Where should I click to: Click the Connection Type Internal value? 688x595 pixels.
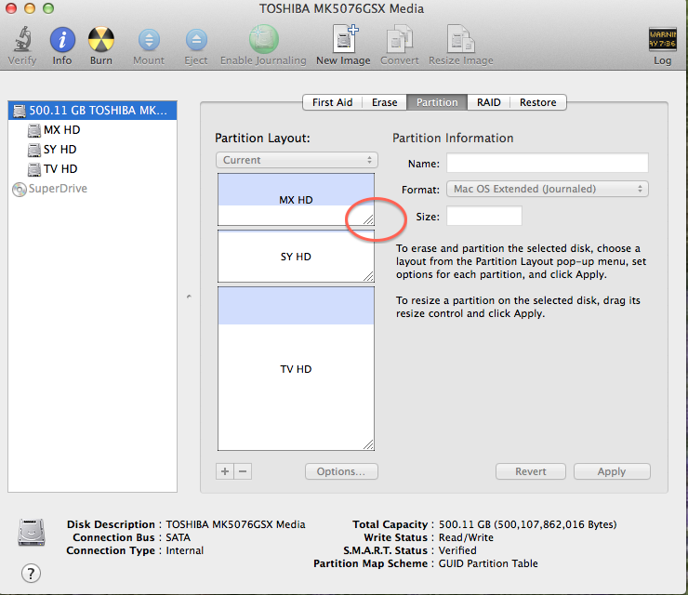click(185, 550)
